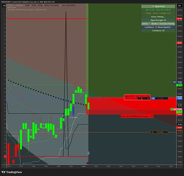The image size is (184, 176).
Task: Click the blue 79,804 price tag
Action: [x=179, y=99]
